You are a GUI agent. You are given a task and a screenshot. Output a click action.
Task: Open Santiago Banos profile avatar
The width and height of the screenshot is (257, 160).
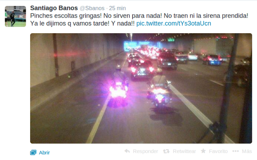pyautogui.click(x=15, y=16)
